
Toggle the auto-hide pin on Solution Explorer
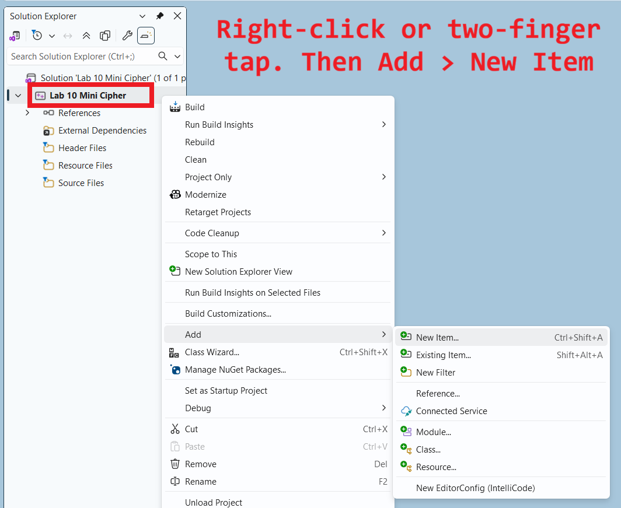[160, 16]
